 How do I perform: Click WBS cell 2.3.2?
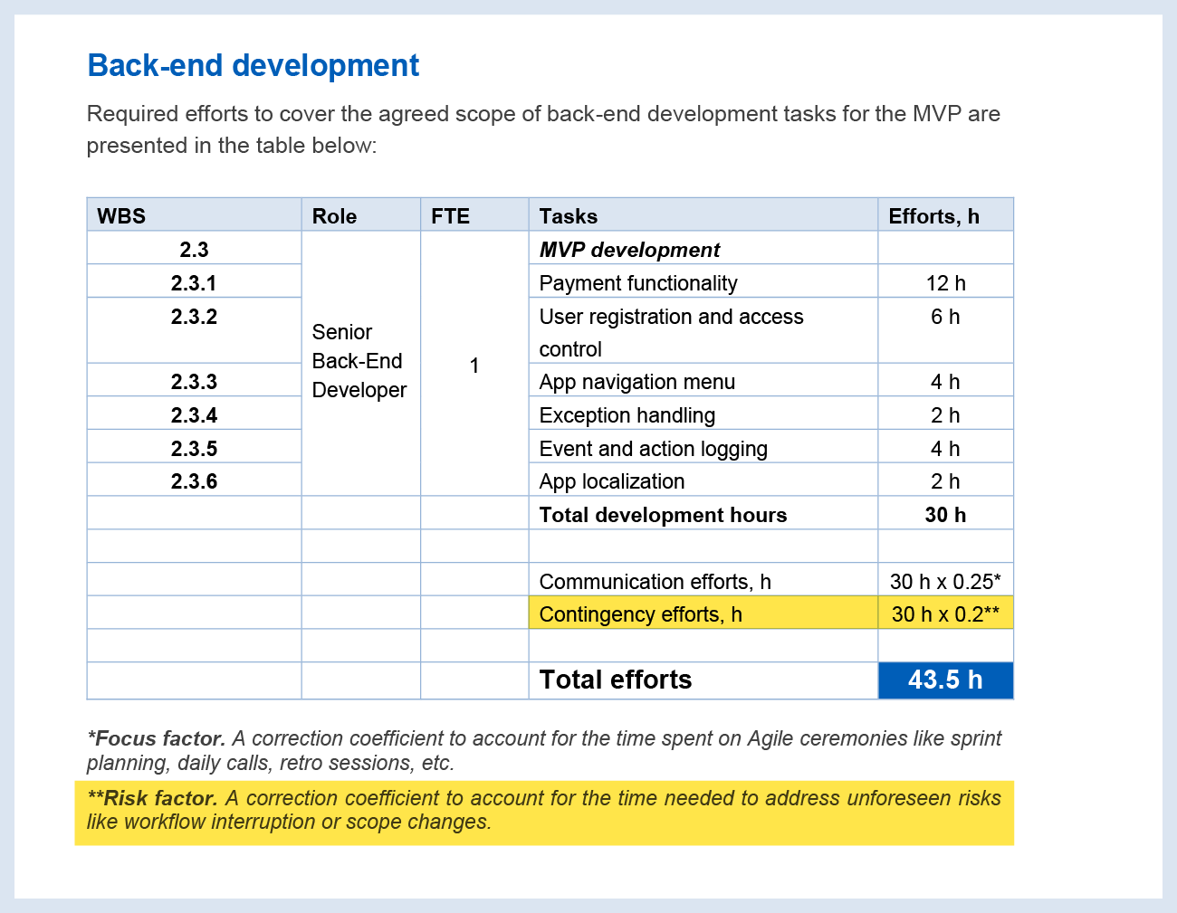(x=194, y=318)
